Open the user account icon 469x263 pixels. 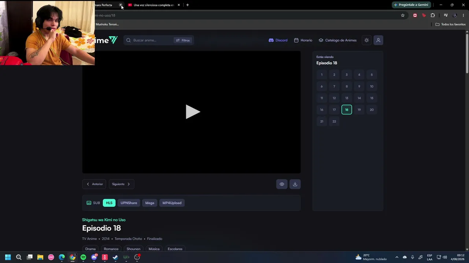[x=378, y=40]
